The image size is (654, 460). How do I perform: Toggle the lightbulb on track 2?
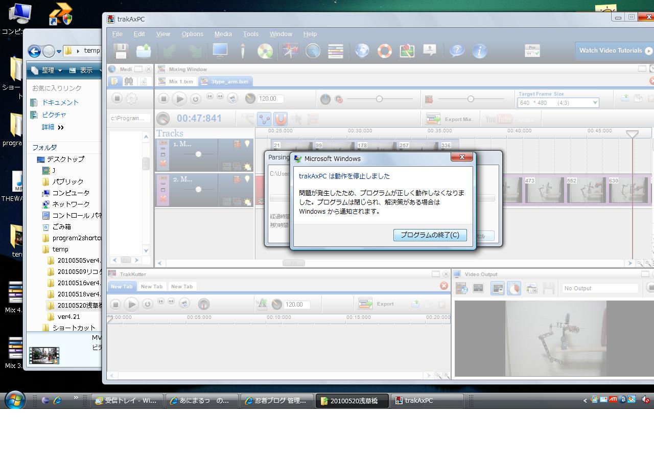point(247,179)
